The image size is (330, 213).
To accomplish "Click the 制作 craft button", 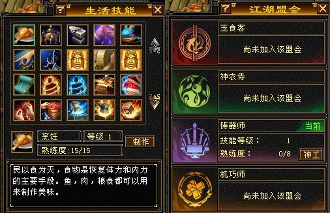I will click(x=140, y=142).
